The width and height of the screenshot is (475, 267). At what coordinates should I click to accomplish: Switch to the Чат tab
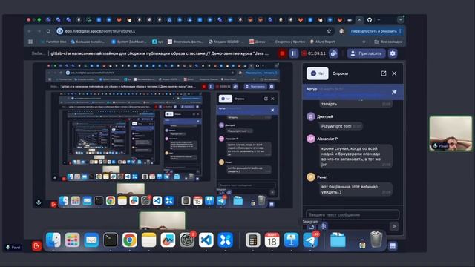(317, 73)
